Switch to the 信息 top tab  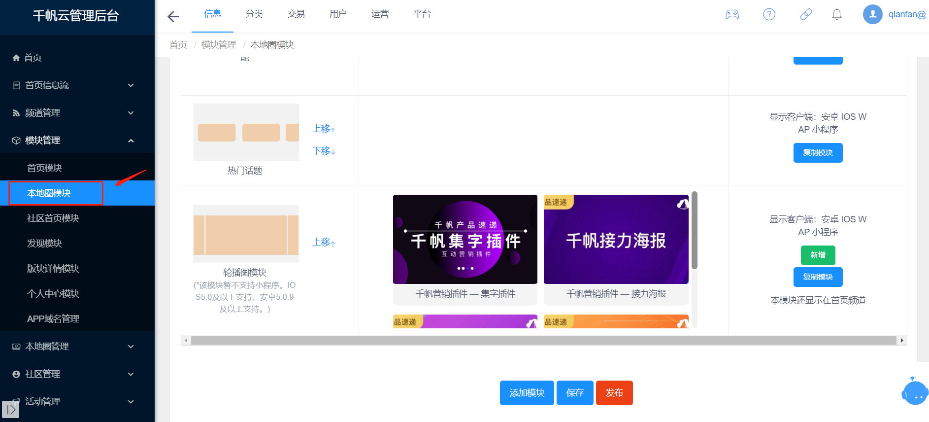(x=213, y=14)
